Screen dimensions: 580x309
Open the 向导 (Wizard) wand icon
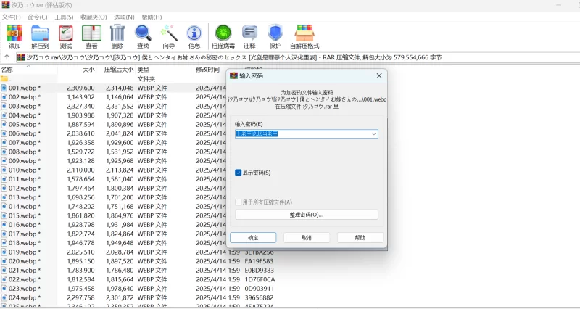[x=169, y=33]
